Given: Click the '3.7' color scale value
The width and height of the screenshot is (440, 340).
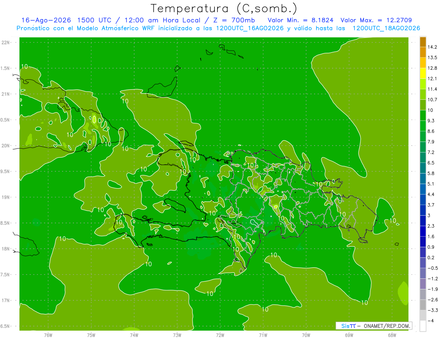Looking at the screenshot, I should point(431,205).
